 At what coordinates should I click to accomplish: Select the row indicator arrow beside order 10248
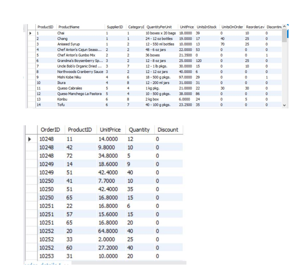(30, 139)
